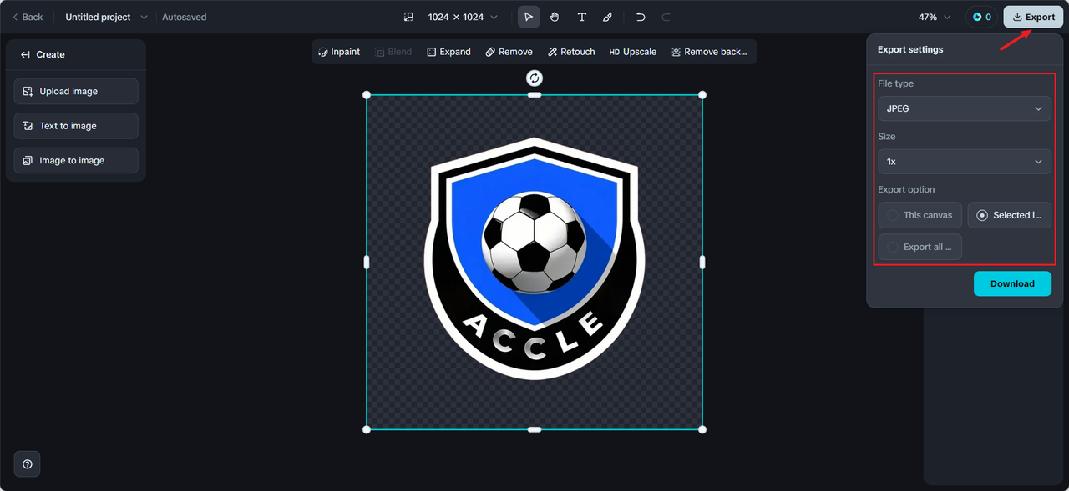Open the help question mark button
The image size is (1069, 491).
pyautogui.click(x=28, y=464)
